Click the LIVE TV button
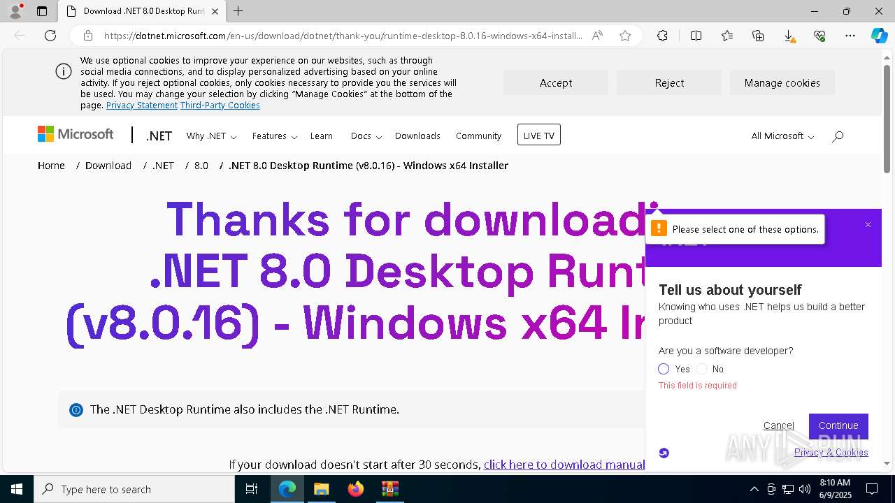This screenshot has height=503, width=895. (539, 135)
